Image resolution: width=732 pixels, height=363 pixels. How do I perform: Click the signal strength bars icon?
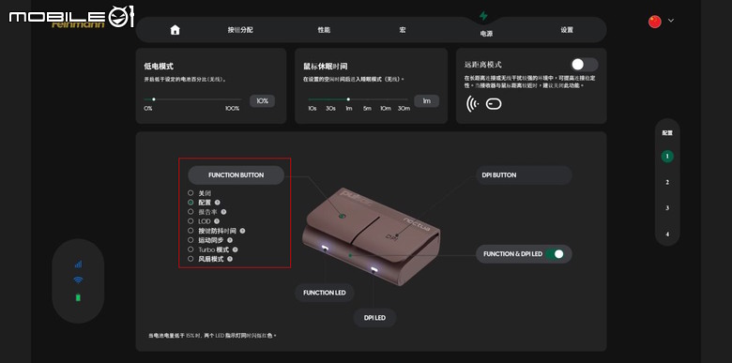point(78,265)
